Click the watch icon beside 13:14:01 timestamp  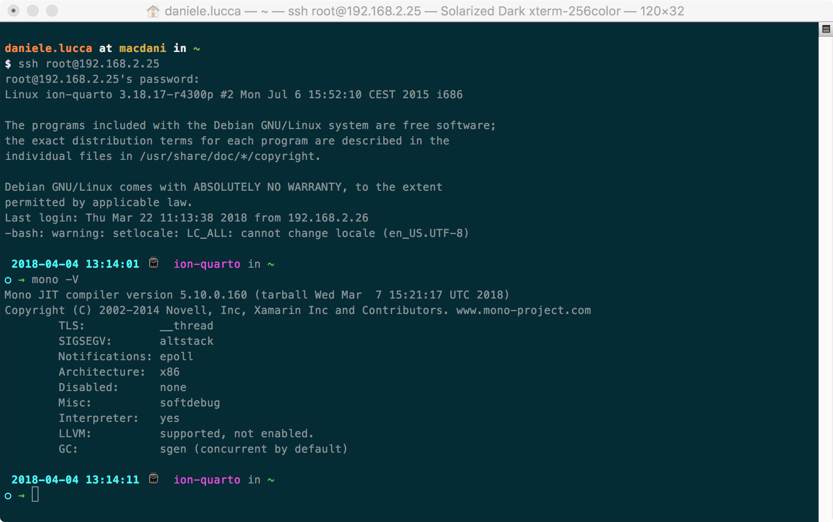tap(154, 263)
